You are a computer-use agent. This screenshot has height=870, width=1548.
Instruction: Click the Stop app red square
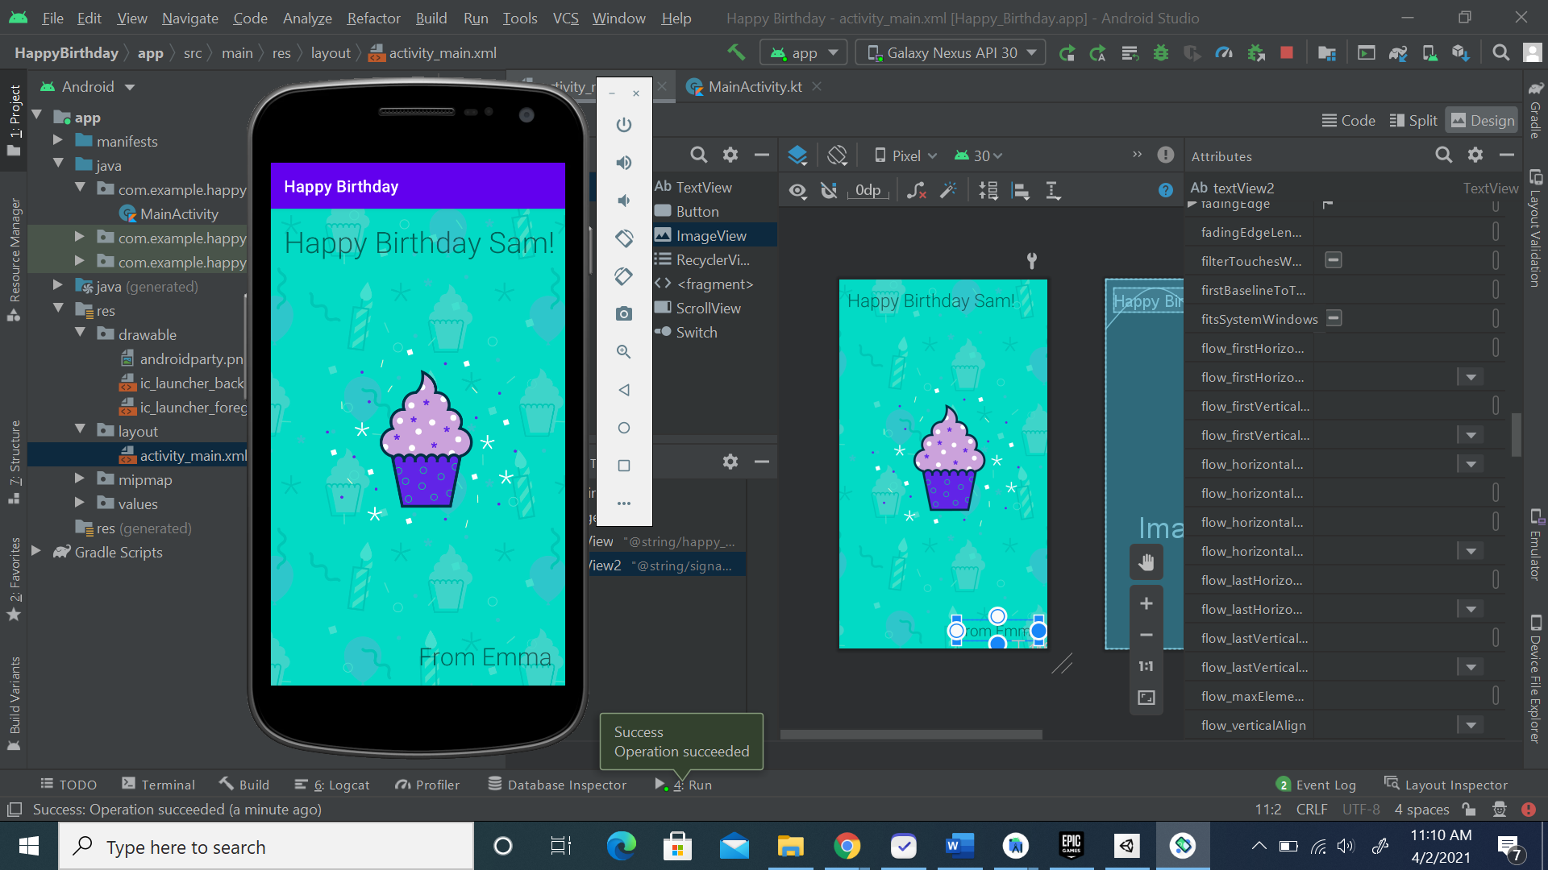(x=1287, y=53)
